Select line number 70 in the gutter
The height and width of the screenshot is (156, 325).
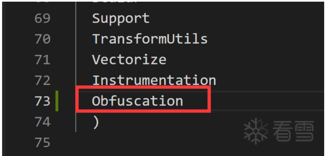click(x=42, y=39)
